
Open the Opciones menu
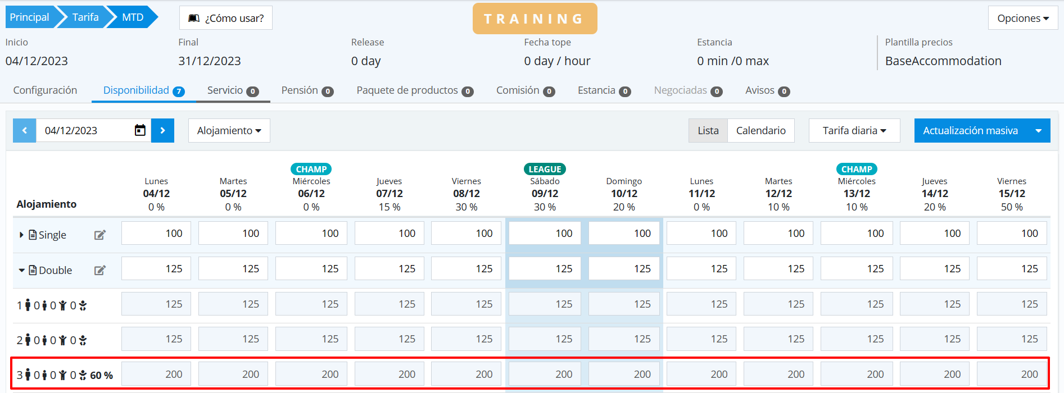pyautogui.click(x=1022, y=18)
